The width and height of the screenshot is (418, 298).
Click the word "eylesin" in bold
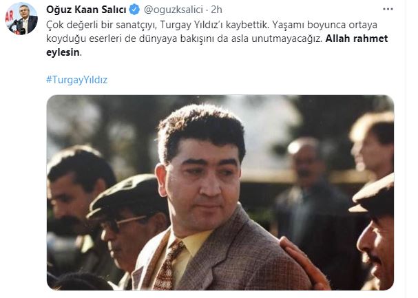63,52
